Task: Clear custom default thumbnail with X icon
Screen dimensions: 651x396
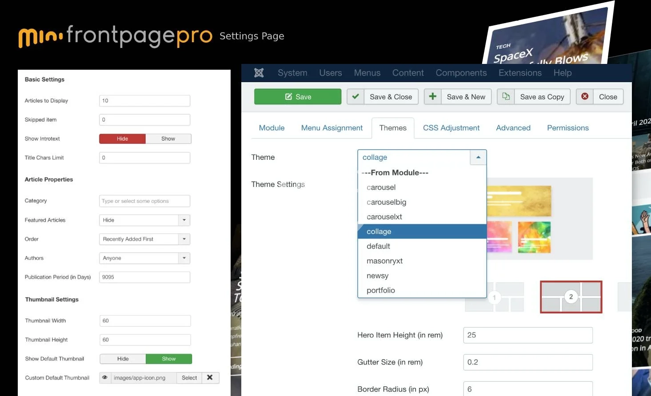Action: [210, 378]
